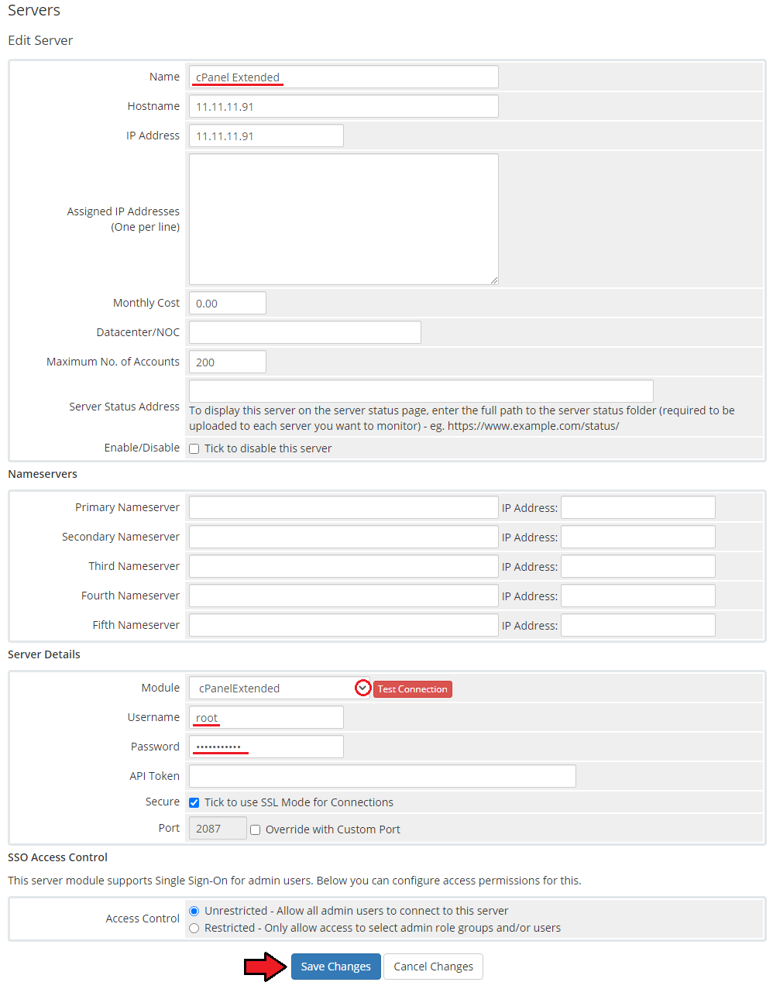
Task: Click the Save Changes button
Action: [335, 966]
